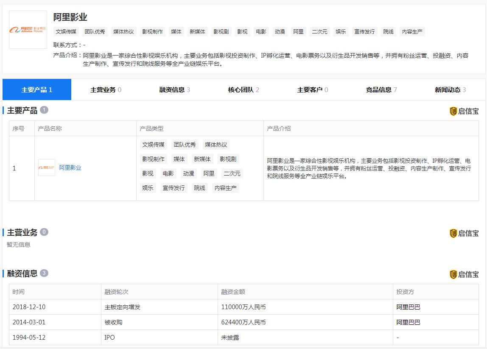Select the 娱乐 tag in the 产品类型 column
This screenshot has height=349, width=487.
coord(148,188)
